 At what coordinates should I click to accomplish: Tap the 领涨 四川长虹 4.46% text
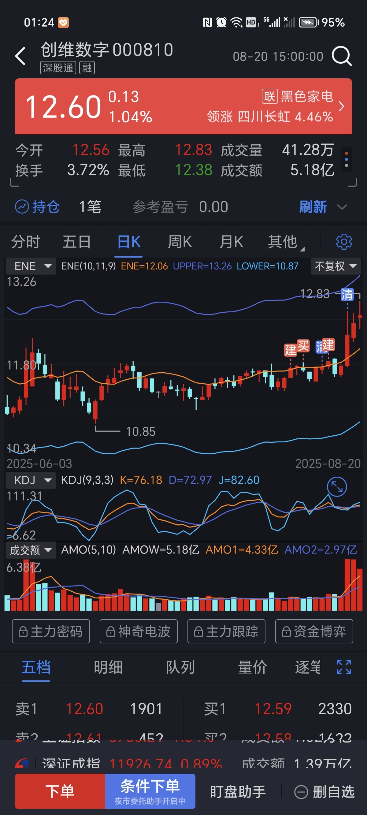click(x=270, y=117)
